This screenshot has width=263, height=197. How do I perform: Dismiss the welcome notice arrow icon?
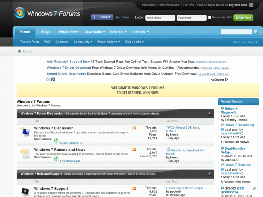click(251, 5)
